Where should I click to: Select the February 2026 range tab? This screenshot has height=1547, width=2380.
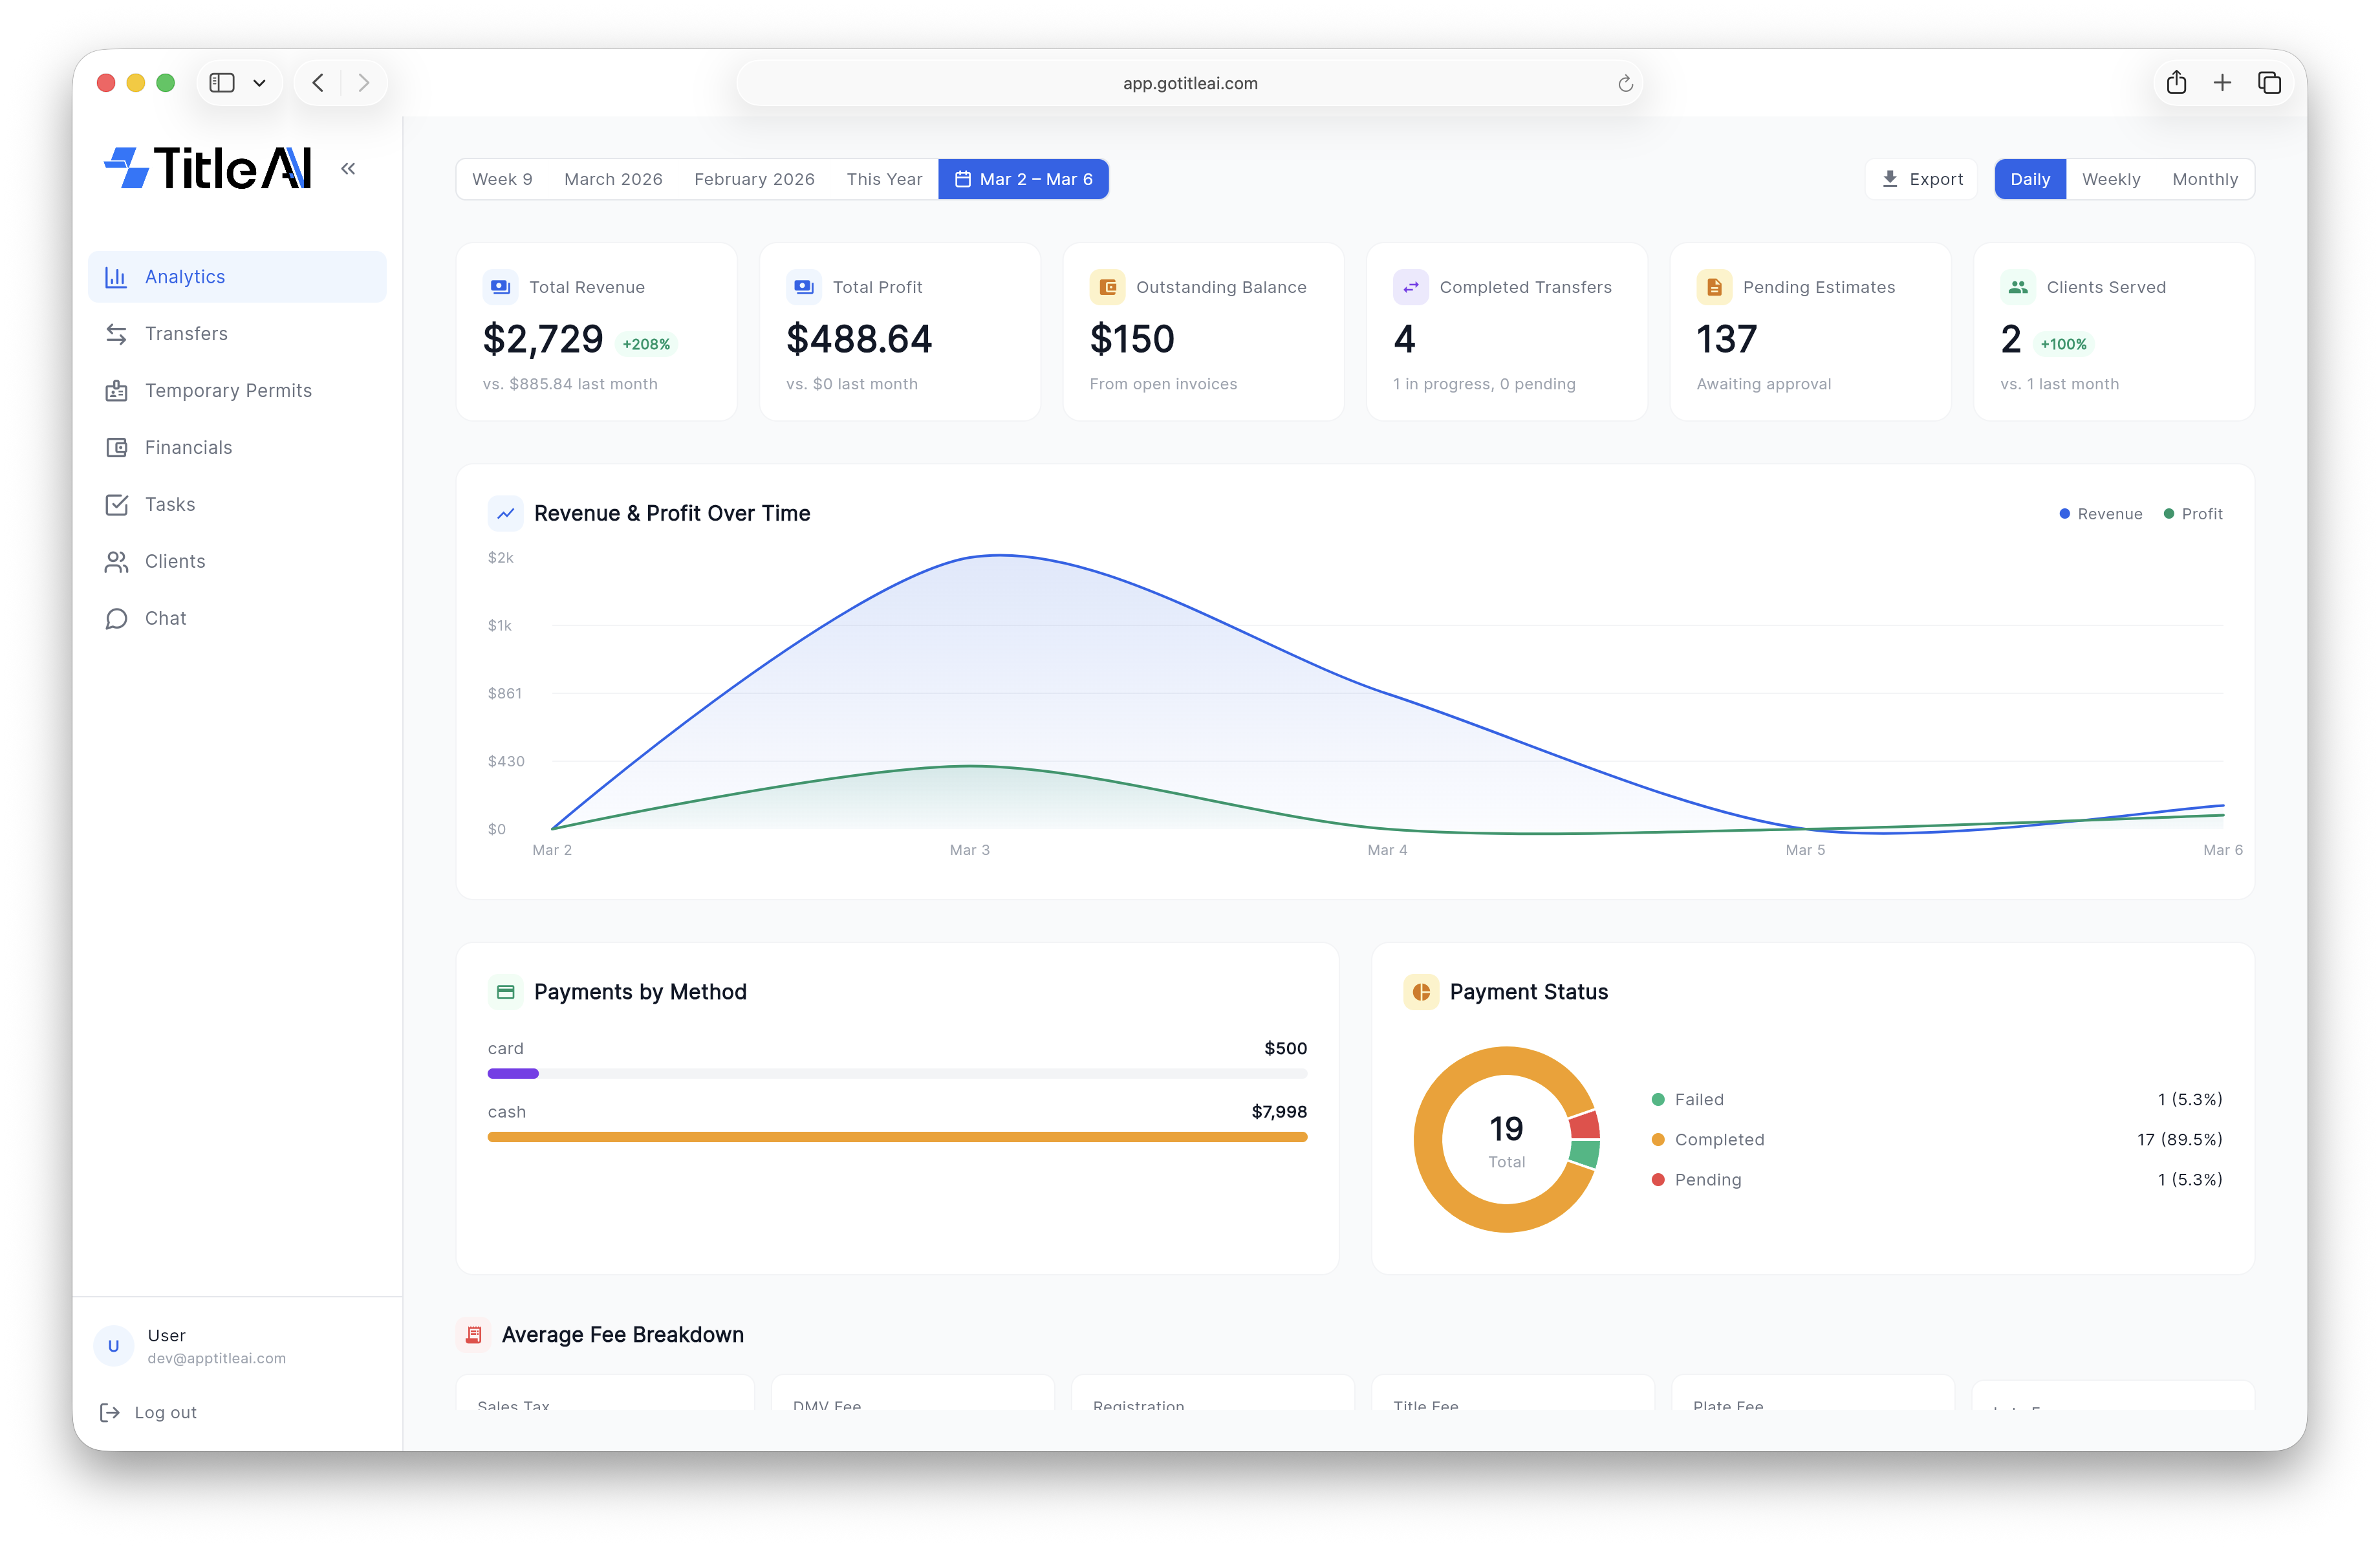754,180
